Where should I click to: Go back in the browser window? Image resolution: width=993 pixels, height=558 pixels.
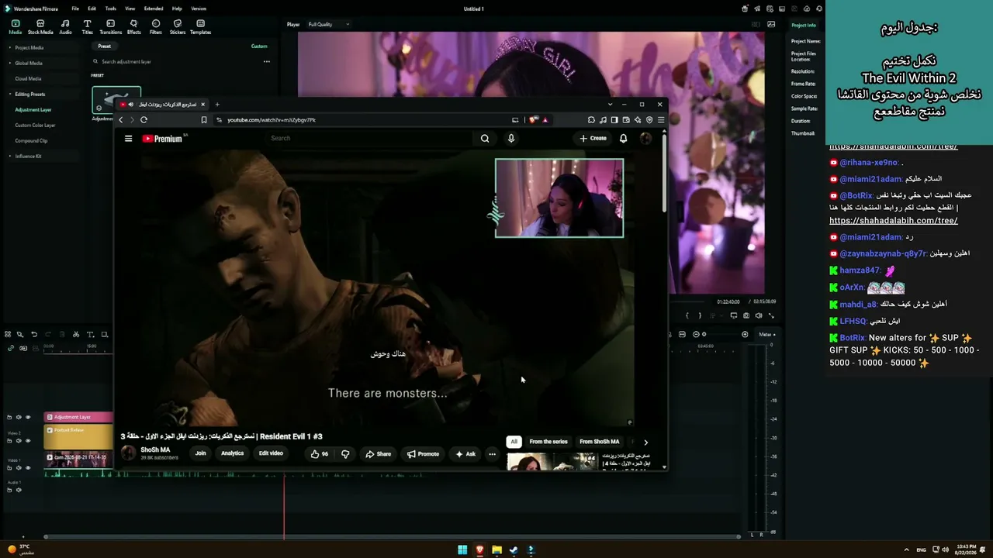120,120
